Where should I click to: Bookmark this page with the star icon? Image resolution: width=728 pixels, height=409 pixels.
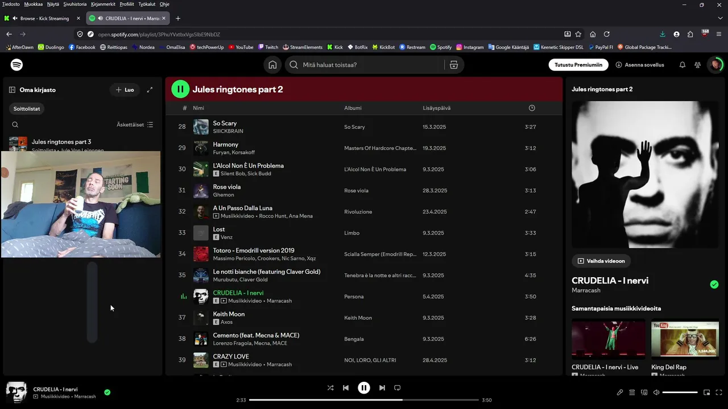pyautogui.click(x=578, y=34)
